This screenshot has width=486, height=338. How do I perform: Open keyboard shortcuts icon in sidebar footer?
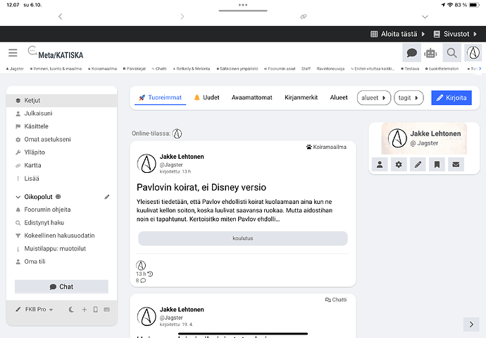[106, 310]
